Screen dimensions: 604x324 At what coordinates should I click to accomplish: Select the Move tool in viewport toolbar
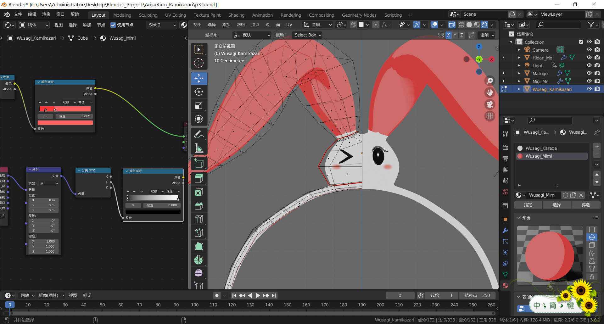click(x=199, y=78)
